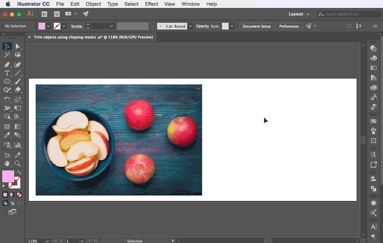
Task: Open the zoom level dropdown at 118%
Action: click(47, 241)
